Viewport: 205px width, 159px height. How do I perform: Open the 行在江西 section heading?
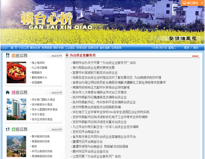(x=20, y=129)
